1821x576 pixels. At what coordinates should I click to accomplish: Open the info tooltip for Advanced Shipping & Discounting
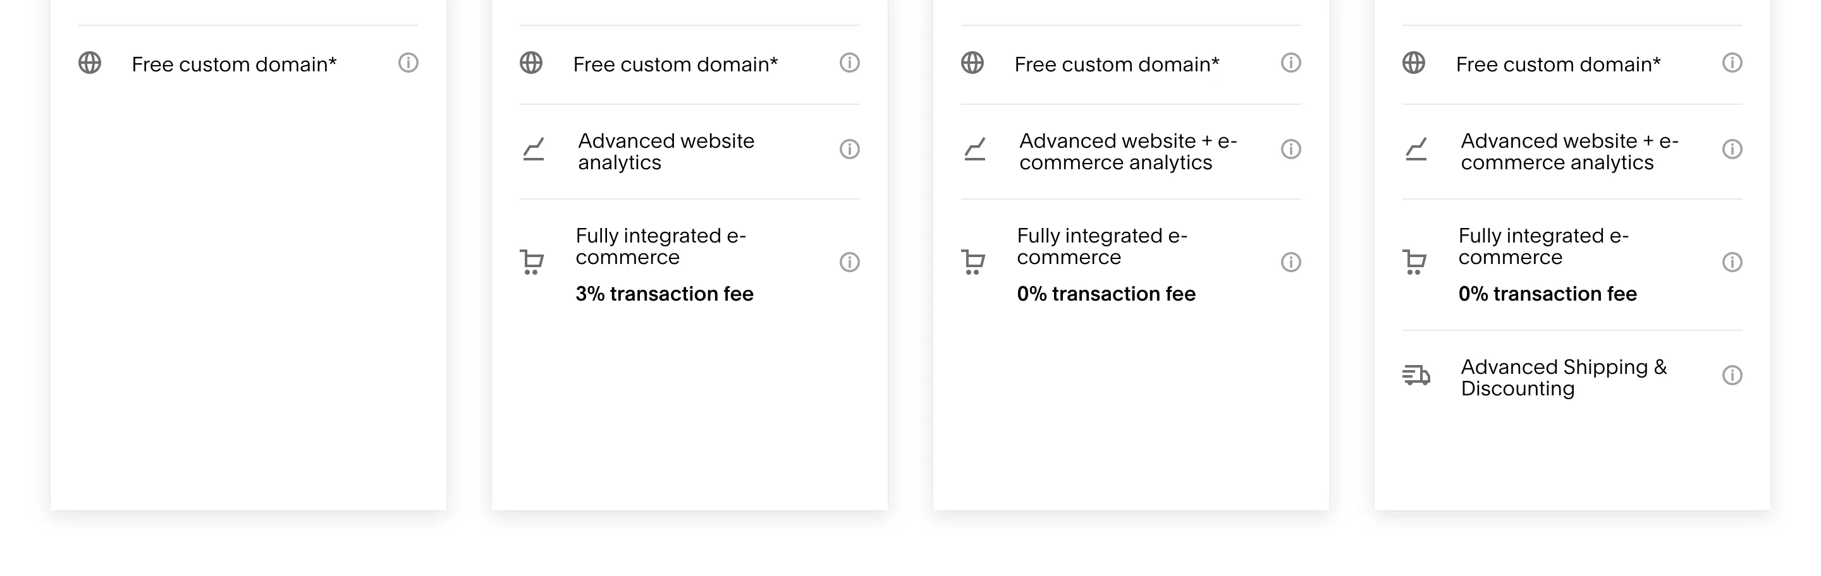1731,377
